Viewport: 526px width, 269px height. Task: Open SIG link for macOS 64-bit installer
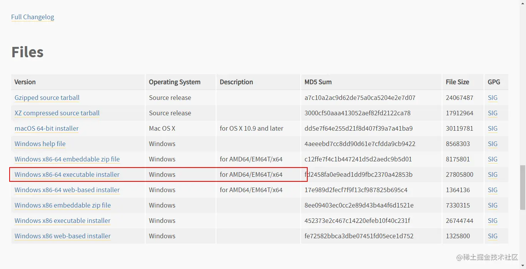coord(492,128)
